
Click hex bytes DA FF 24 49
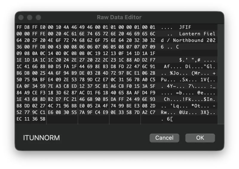pyautogui.click(x=125, y=99)
